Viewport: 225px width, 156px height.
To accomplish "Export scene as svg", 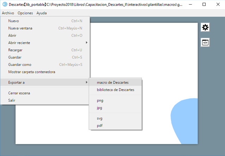I will click(x=115, y=118).
